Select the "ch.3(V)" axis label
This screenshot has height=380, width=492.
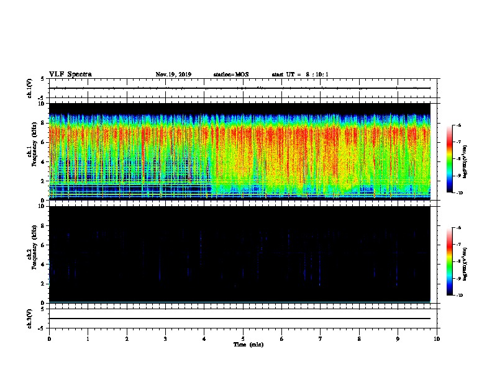point(30,319)
